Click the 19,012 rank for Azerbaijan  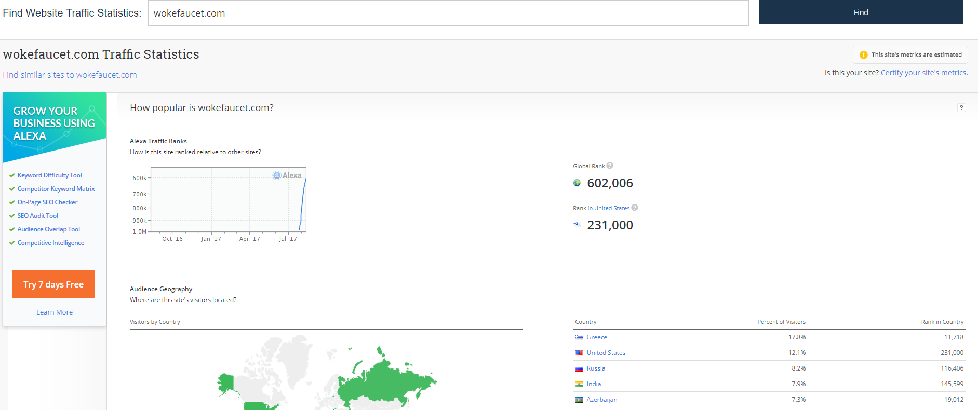tap(954, 400)
